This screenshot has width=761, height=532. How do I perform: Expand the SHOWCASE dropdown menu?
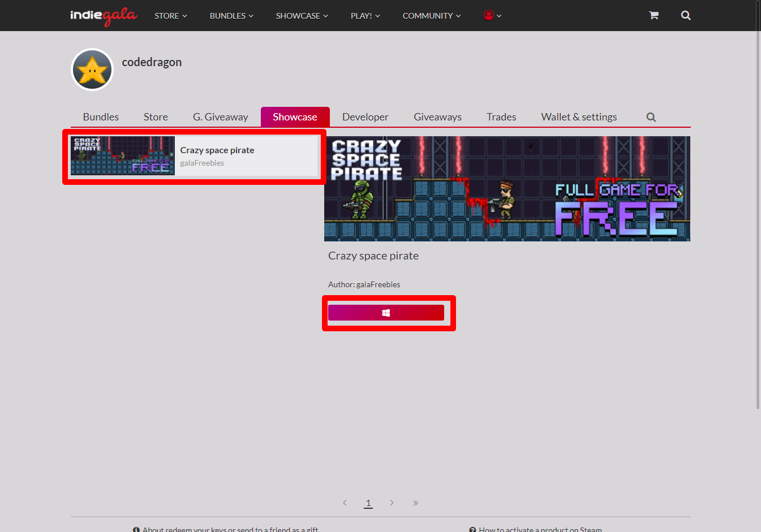(x=302, y=16)
